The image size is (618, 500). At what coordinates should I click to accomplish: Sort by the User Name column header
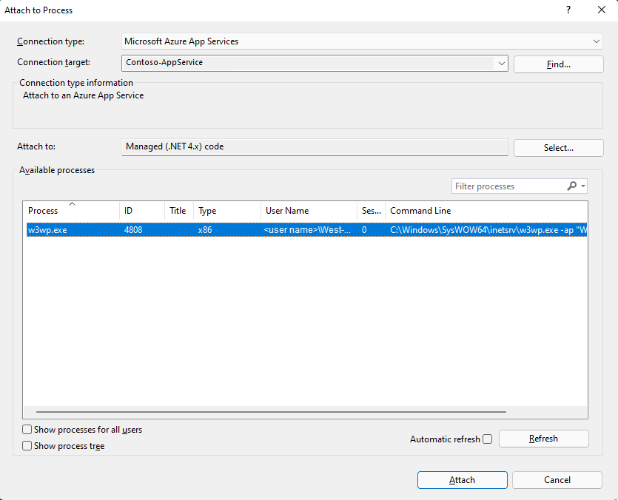tap(309, 211)
